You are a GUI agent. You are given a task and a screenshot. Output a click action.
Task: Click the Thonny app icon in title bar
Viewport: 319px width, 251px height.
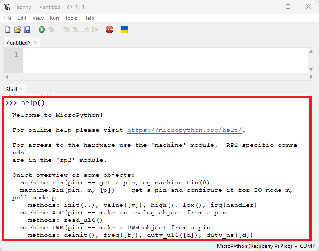point(7,7)
